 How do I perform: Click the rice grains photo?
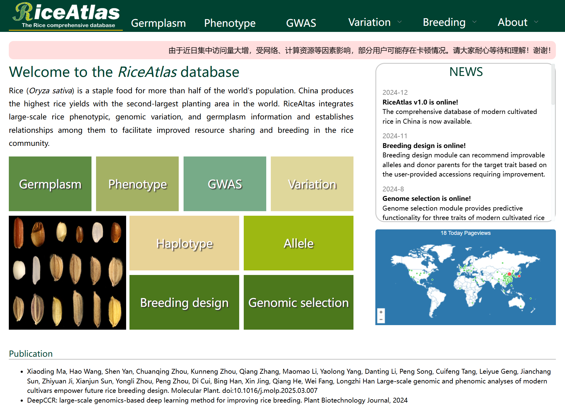click(67, 273)
